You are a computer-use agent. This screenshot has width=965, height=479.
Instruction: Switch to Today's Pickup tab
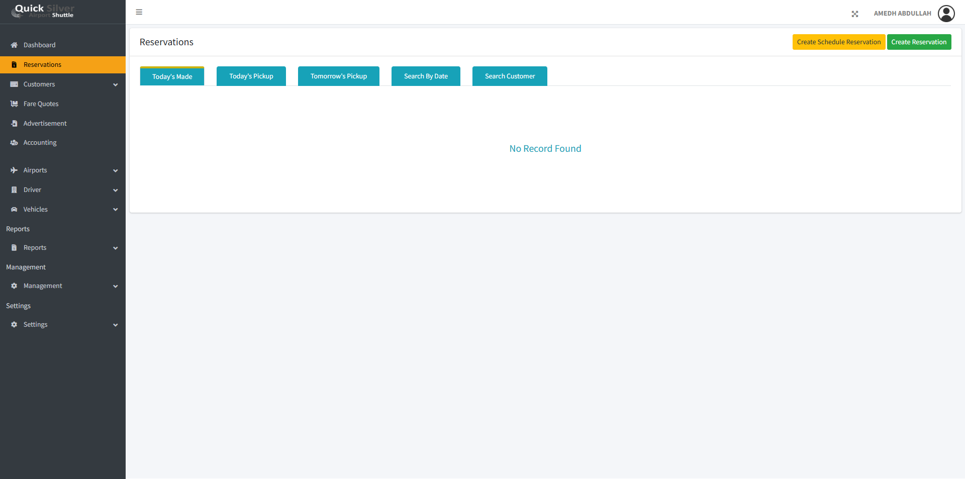point(251,76)
